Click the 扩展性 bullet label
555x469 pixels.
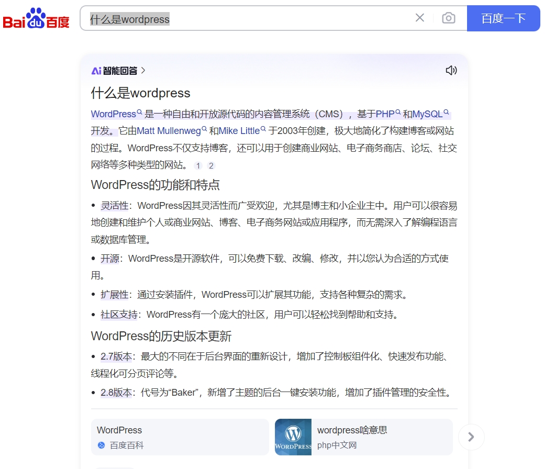tap(114, 295)
